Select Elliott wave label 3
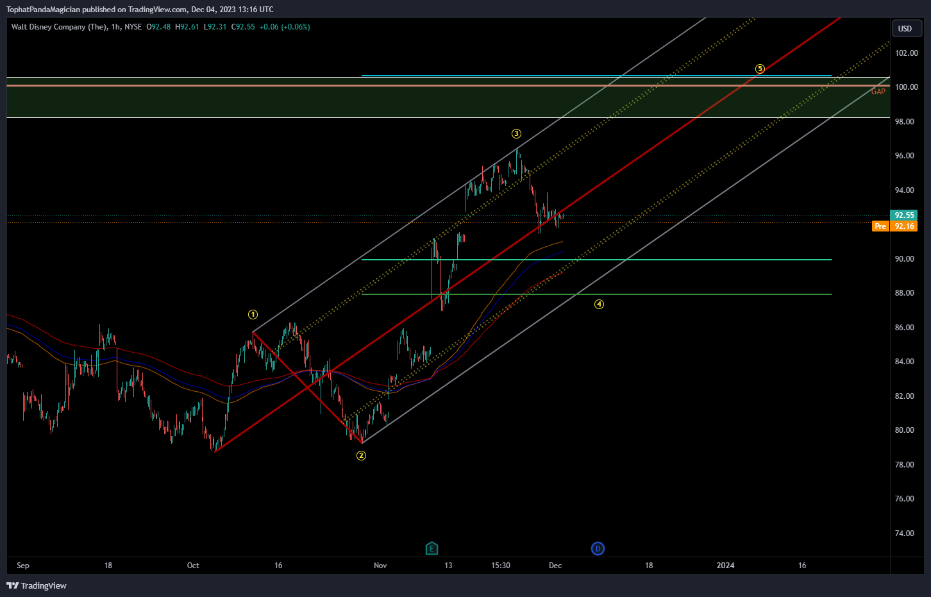Viewport: 931px width, 597px height. coord(516,133)
